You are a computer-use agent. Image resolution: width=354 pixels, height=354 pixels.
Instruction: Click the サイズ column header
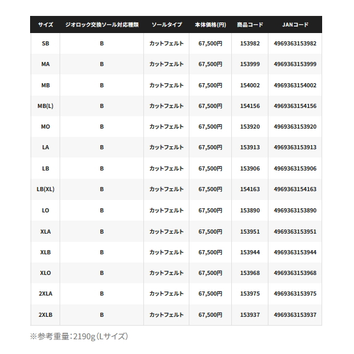(x=45, y=25)
